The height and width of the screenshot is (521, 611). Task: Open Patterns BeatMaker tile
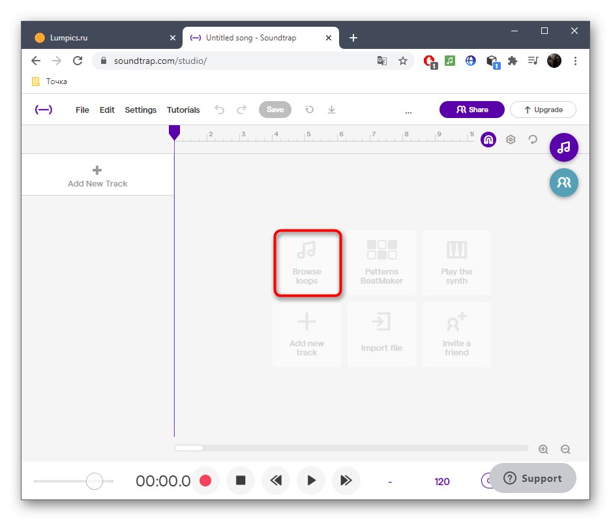[381, 263]
